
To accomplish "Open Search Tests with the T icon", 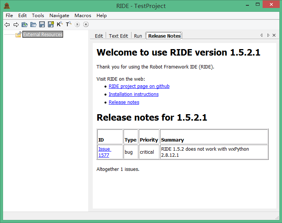I will (68, 24).
